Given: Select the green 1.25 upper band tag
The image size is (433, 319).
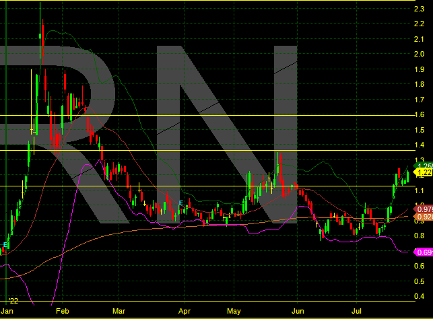Looking at the screenshot, I should [x=424, y=166].
